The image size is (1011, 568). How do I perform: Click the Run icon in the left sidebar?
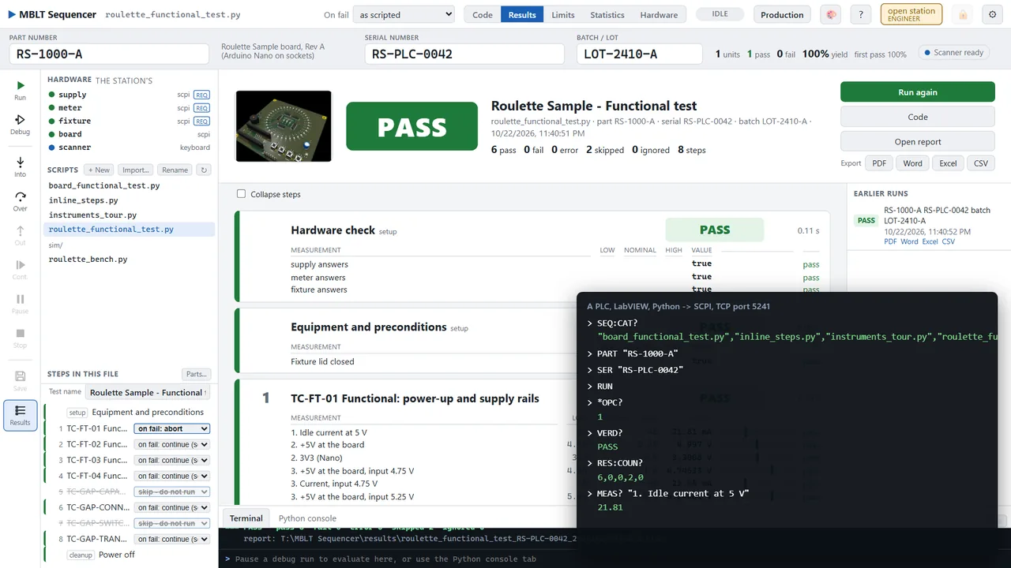click(x=20, y=90)
